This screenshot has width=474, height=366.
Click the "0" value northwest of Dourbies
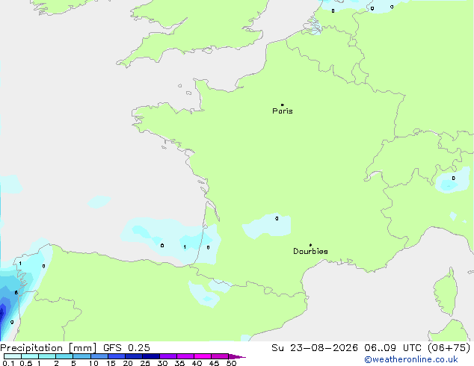pos(277,218)
